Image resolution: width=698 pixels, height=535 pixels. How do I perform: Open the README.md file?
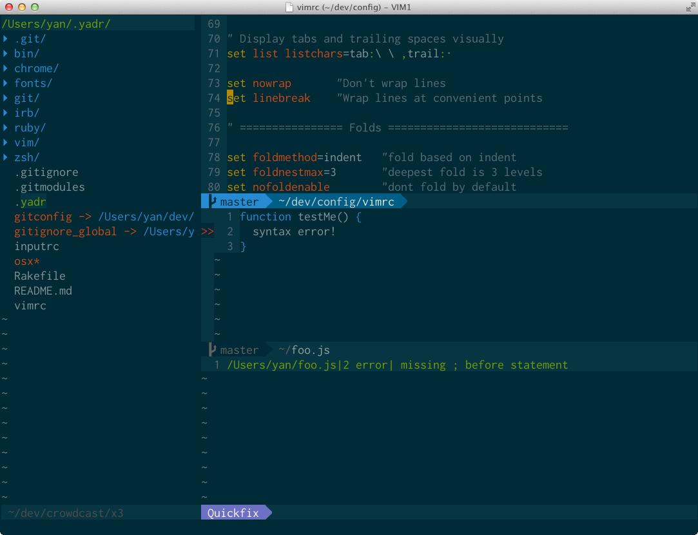(43, 291)
